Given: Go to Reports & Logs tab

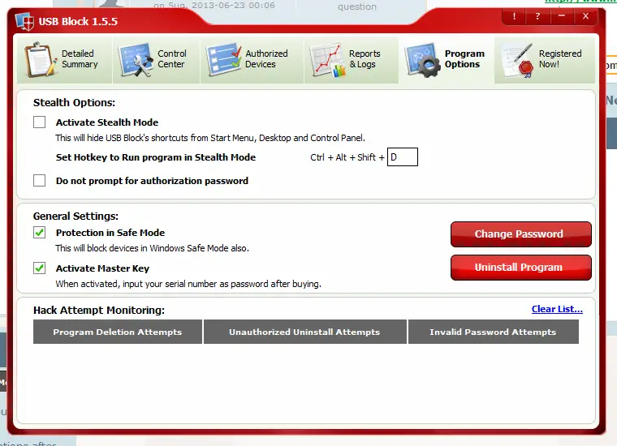Looking at the screenshot, I should [x=352, y=60].
